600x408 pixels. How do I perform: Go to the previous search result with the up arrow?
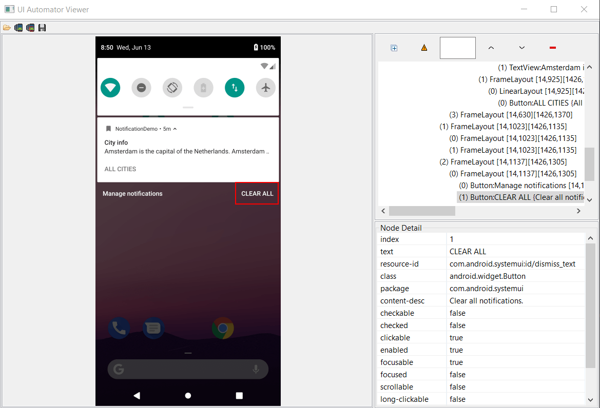coord(491,48)
